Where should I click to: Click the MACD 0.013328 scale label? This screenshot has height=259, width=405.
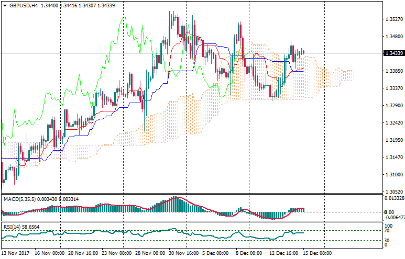coord(394,198)
